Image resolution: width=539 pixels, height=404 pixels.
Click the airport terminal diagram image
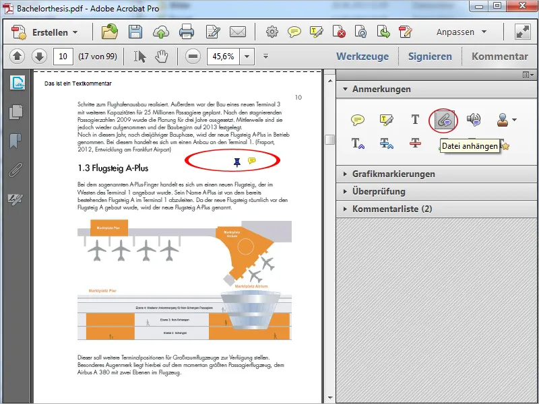[185, 280]
